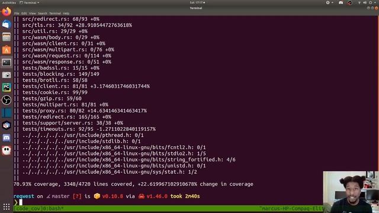Click the tests/blocking.rs: 149/149 line
379x213 pixels.
pos(60,74)
